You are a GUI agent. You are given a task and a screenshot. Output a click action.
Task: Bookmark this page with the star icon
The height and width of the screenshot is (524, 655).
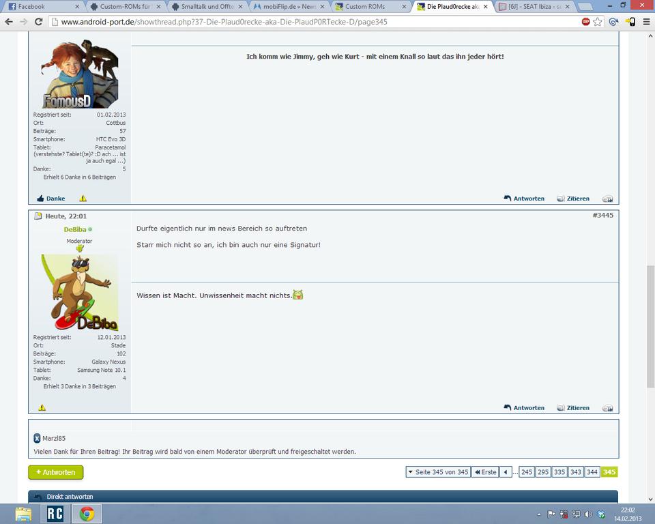click(598, 22)
